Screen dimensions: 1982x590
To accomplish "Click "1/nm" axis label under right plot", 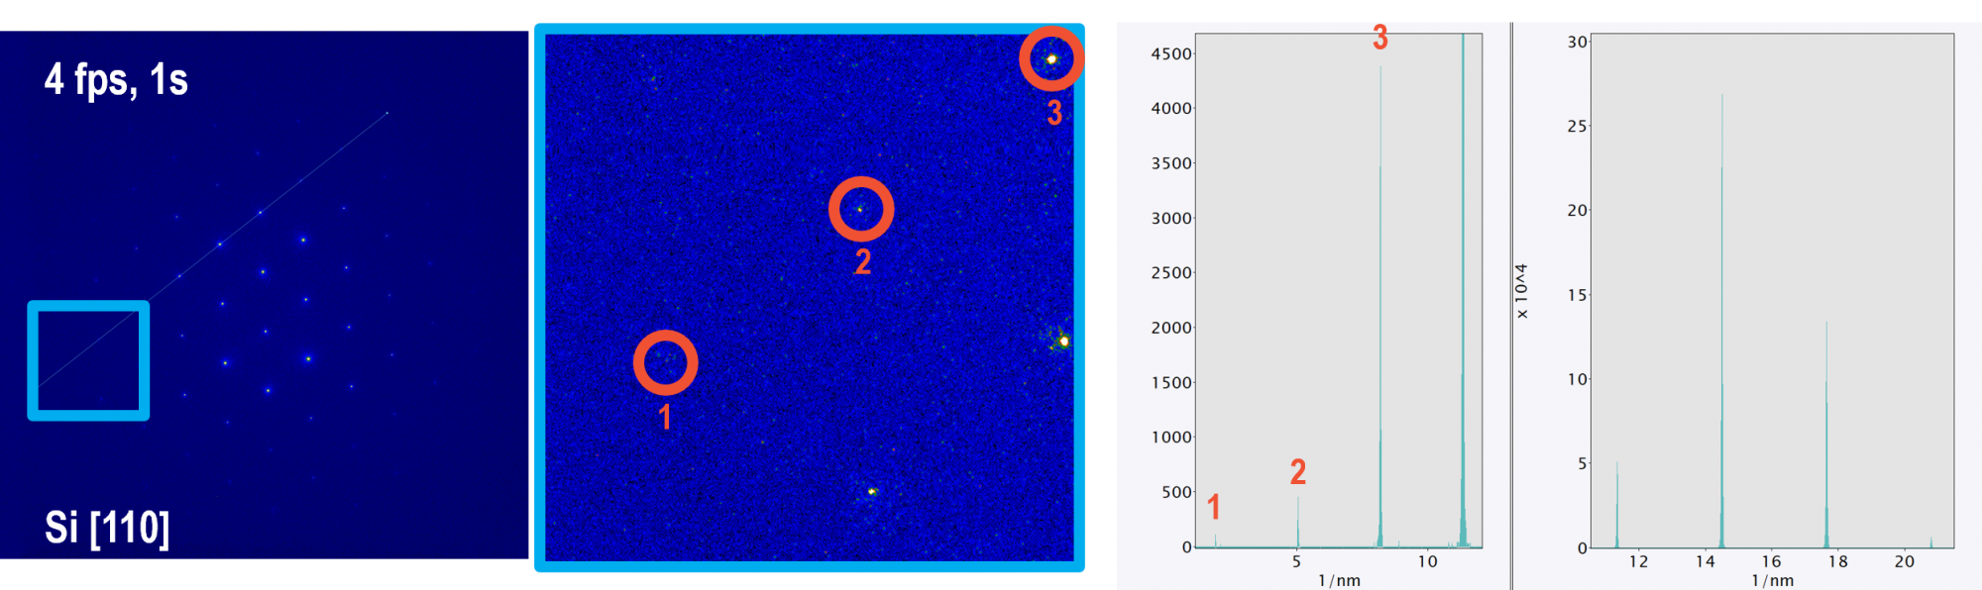I will [x=1772, y=580].
